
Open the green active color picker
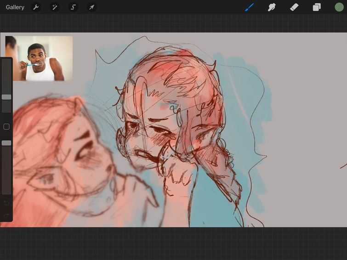339,7
